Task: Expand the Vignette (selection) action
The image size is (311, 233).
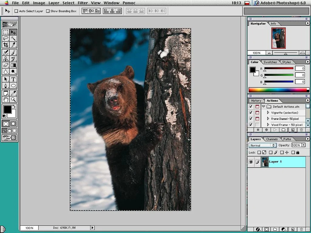Action: [268, 113]
